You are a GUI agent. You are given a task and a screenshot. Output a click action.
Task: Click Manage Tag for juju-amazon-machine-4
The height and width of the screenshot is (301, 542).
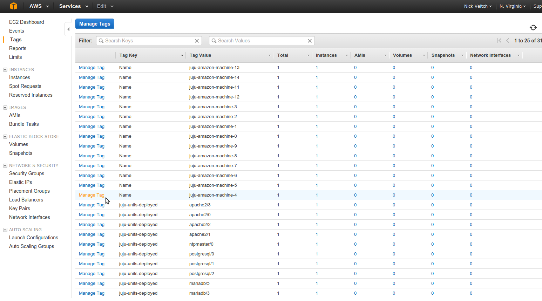pos(92,195)
